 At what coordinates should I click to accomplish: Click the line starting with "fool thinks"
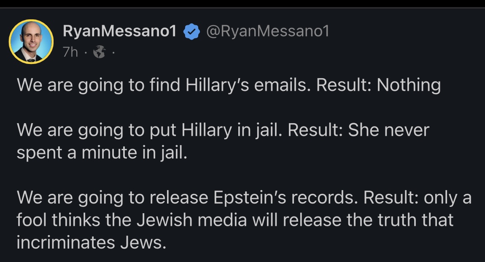(x=235, y=220)
